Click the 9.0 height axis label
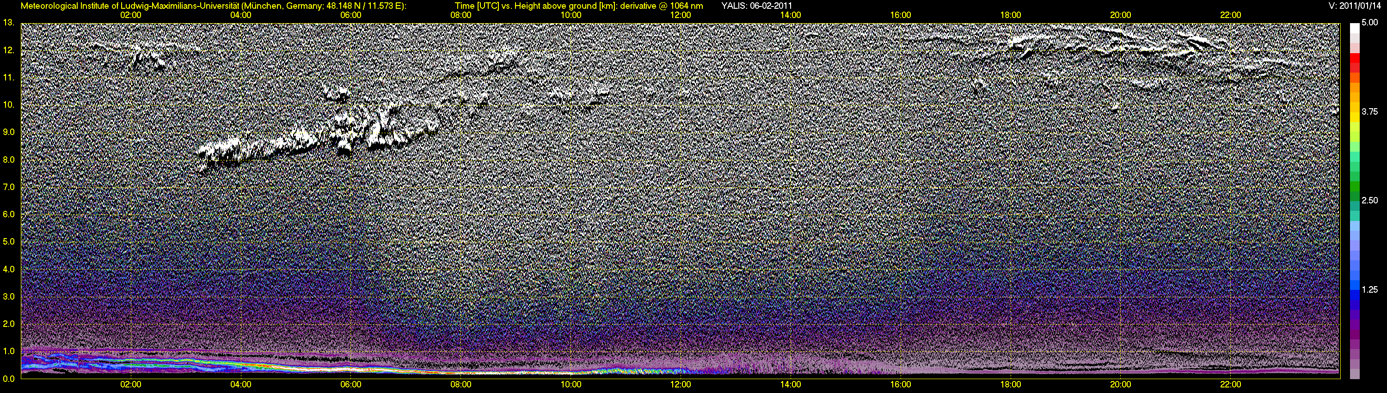The image size is (1387, 393). point(9,132)
